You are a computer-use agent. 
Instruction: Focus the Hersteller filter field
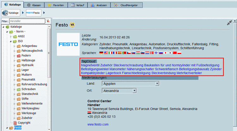27,21
